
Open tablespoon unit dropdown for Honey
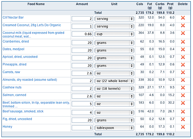coord(114,128)
